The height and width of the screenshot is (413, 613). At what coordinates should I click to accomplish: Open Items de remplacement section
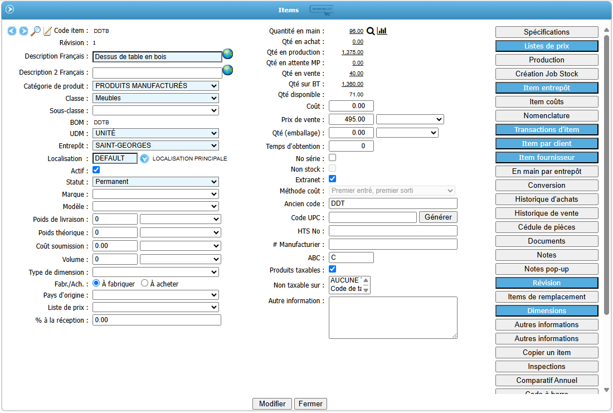[x=547, y=297]
